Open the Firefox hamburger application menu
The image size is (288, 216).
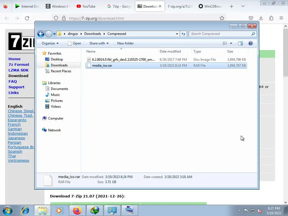tap(281, 18)
